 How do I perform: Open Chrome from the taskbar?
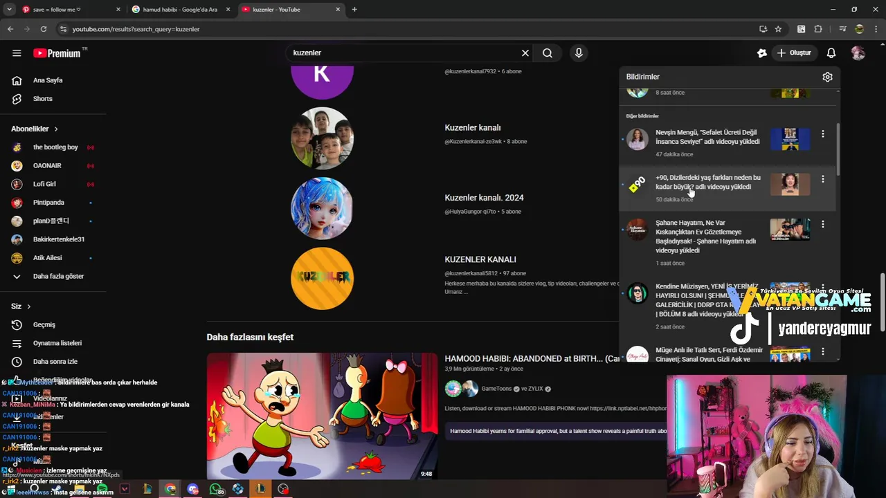pos(170,489)
